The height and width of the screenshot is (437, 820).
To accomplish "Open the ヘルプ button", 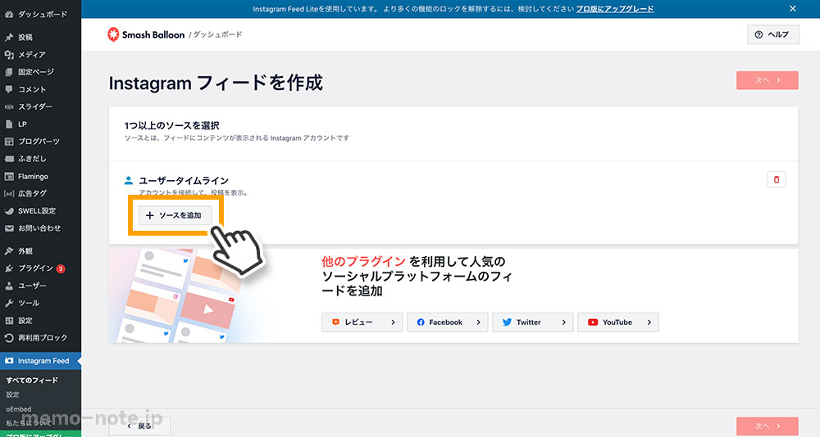I will [773, 34].
